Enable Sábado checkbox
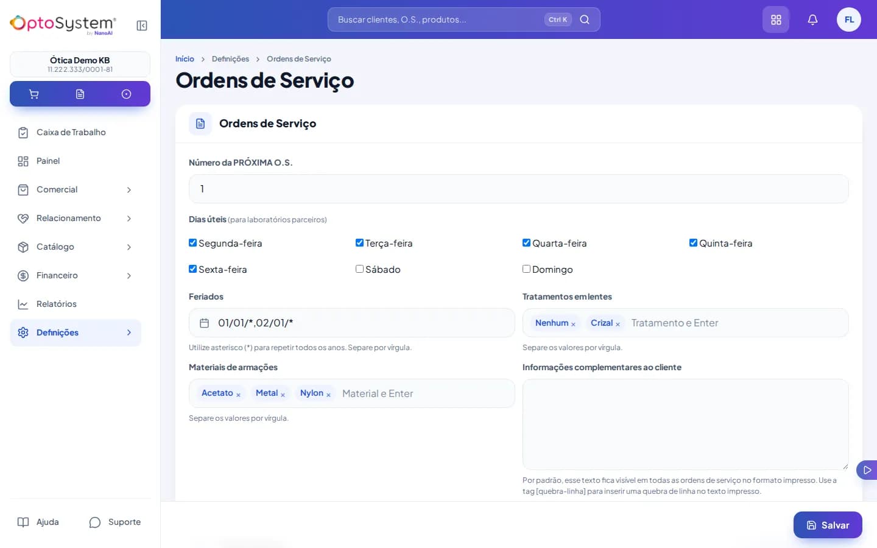Image resolution: width=877 pixels, height=548 pixels. click(x=360, y=269)
